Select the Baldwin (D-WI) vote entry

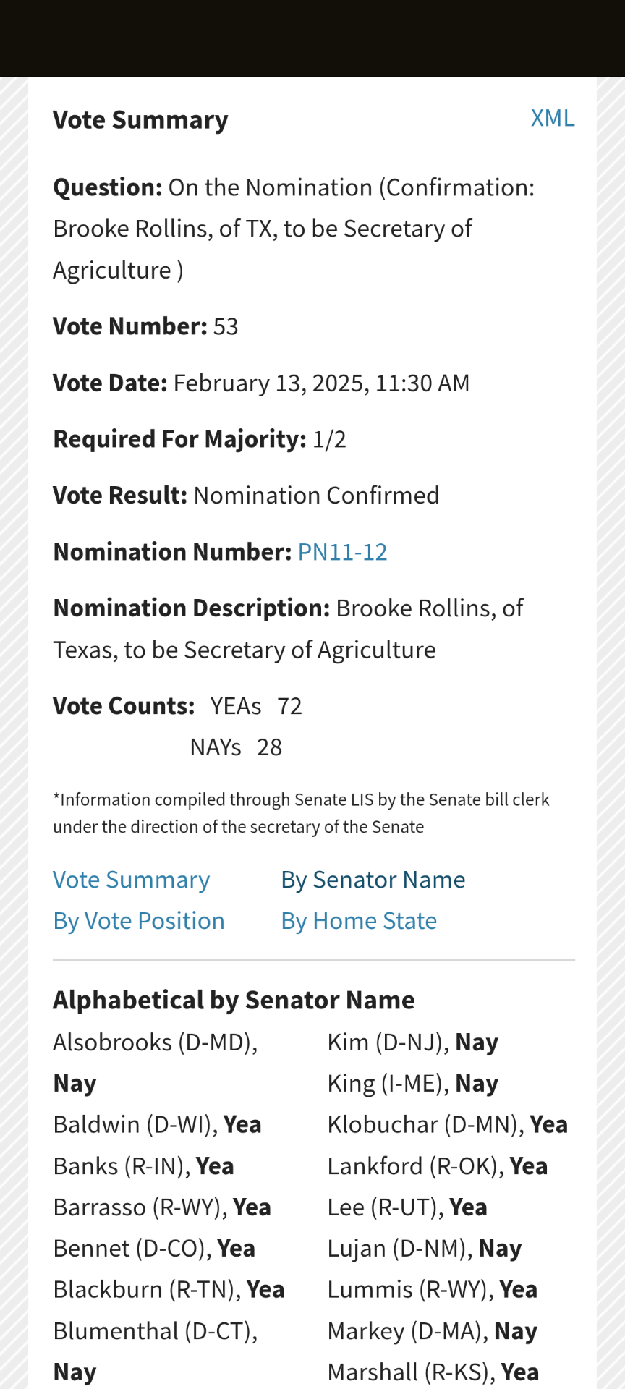coord(157,1125)
